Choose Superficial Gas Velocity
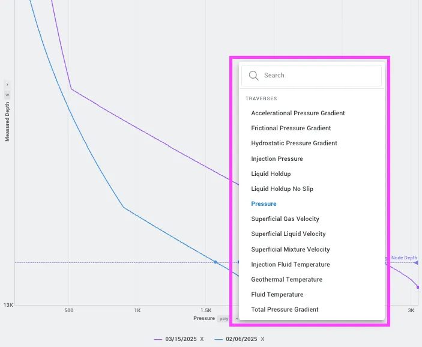 [285, 219]
